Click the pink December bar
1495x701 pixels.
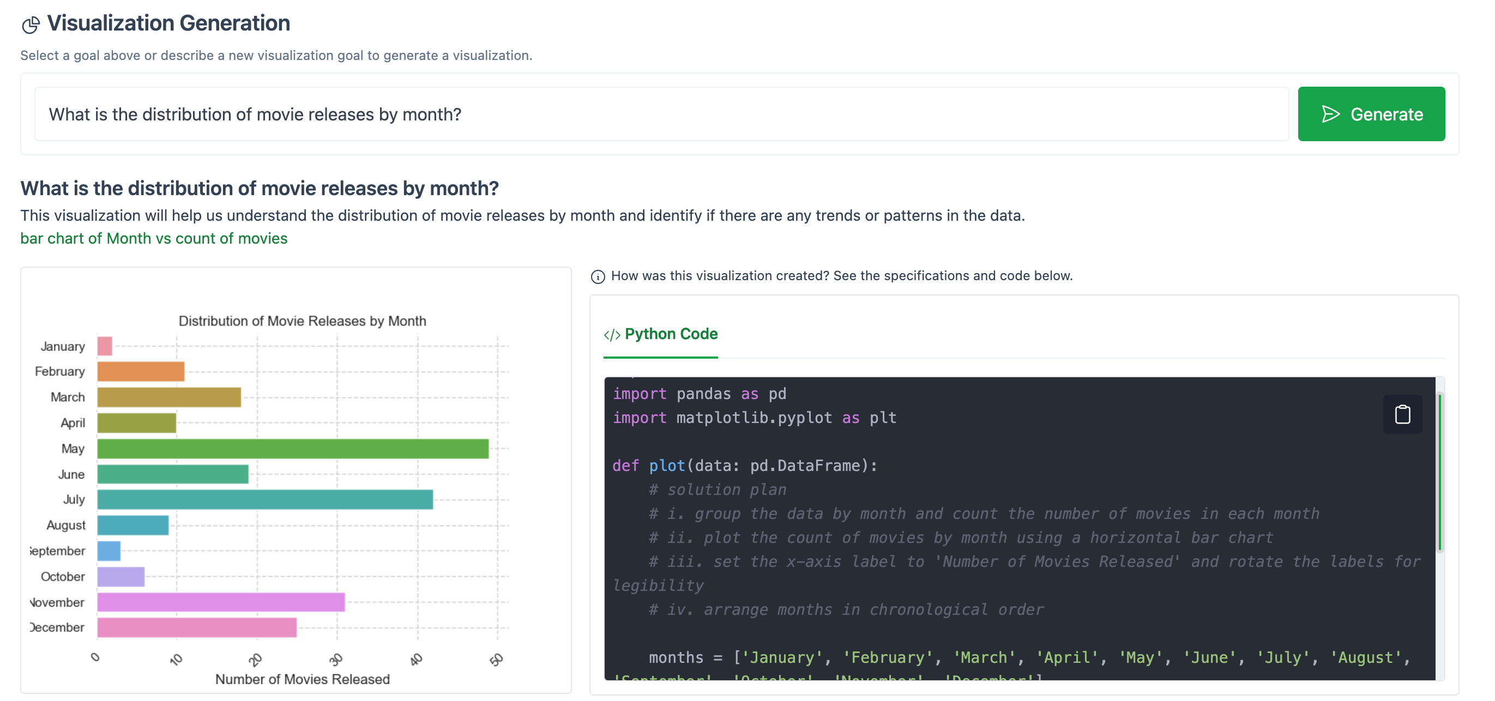(x=197, y=628)
